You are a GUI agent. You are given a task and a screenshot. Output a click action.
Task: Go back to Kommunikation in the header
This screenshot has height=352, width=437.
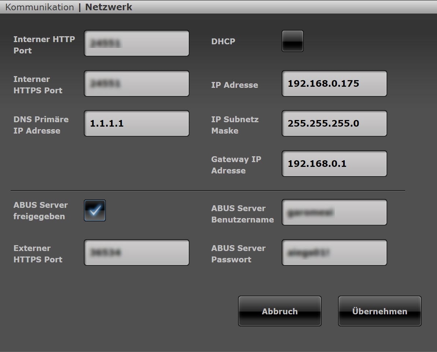tap(40, 7)
